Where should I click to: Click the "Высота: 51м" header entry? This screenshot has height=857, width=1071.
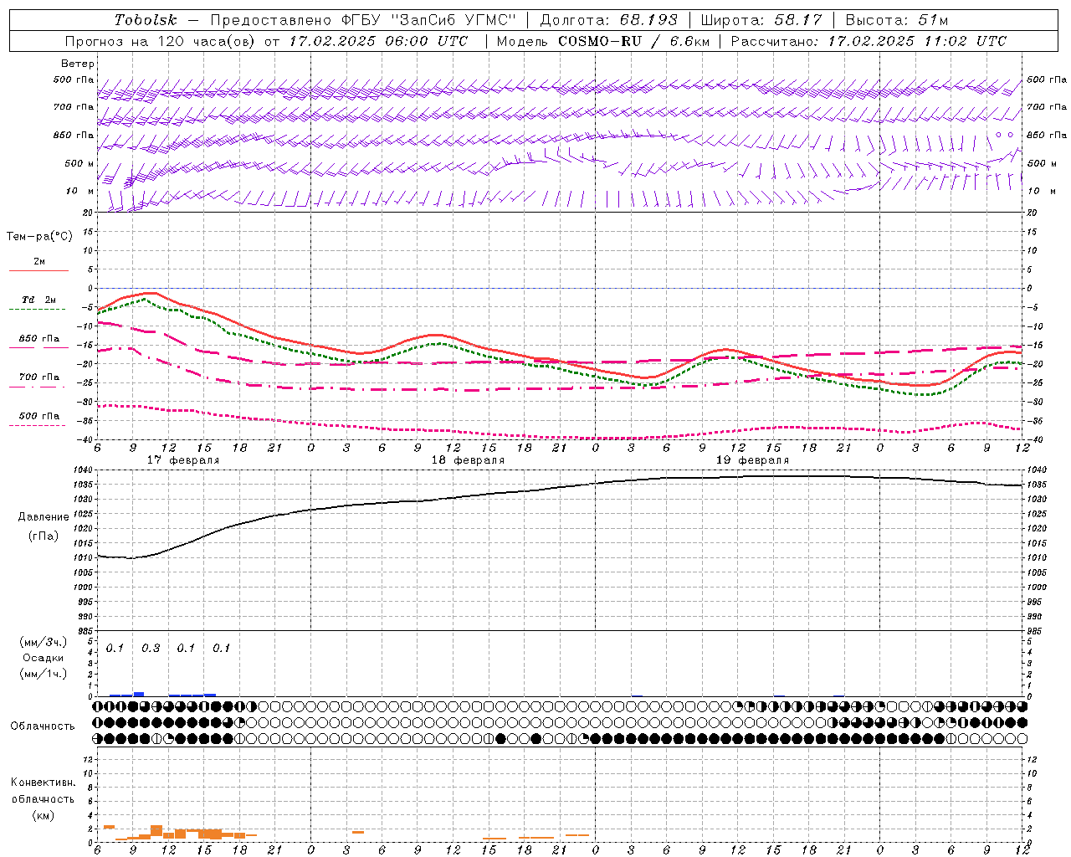pos(897,20)
